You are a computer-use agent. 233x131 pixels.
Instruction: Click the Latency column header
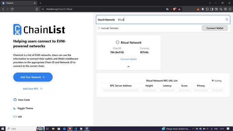(x=167, y=86)
